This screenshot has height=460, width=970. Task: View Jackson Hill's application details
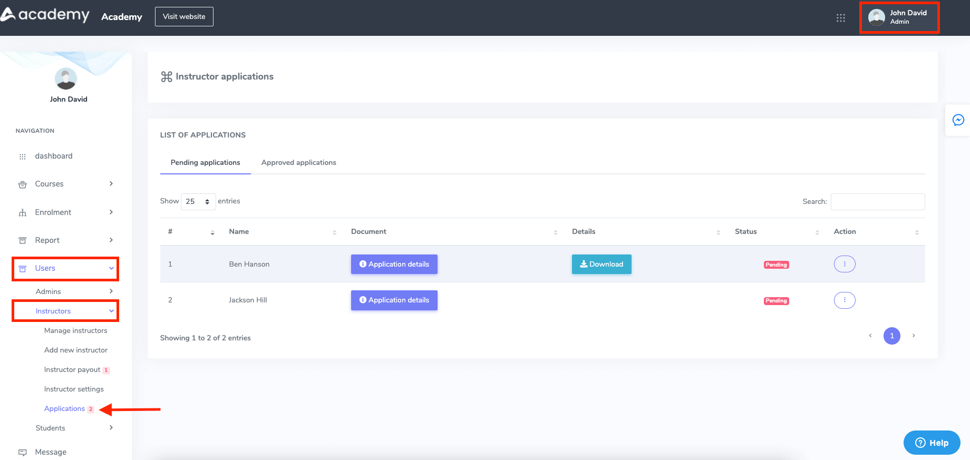coord(394,300)
